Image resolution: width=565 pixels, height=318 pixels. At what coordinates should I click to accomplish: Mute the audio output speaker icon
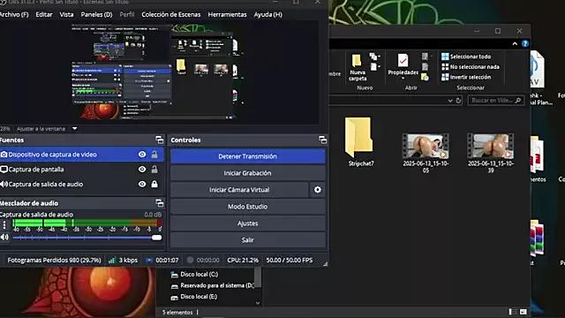(4, 237)
